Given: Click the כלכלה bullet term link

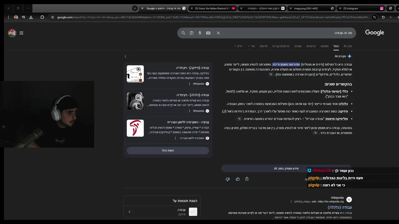Looking at the screenshot, I should click(x=343, y=104).
